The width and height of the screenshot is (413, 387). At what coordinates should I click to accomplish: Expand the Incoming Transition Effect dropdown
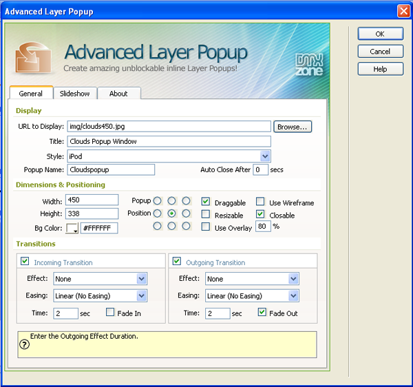[142, 279]
